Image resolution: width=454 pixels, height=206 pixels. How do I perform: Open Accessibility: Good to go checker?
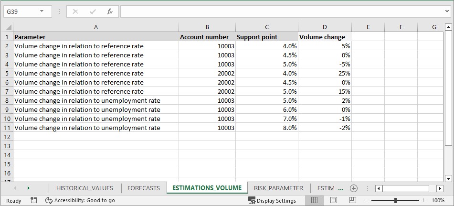[80, 200]
